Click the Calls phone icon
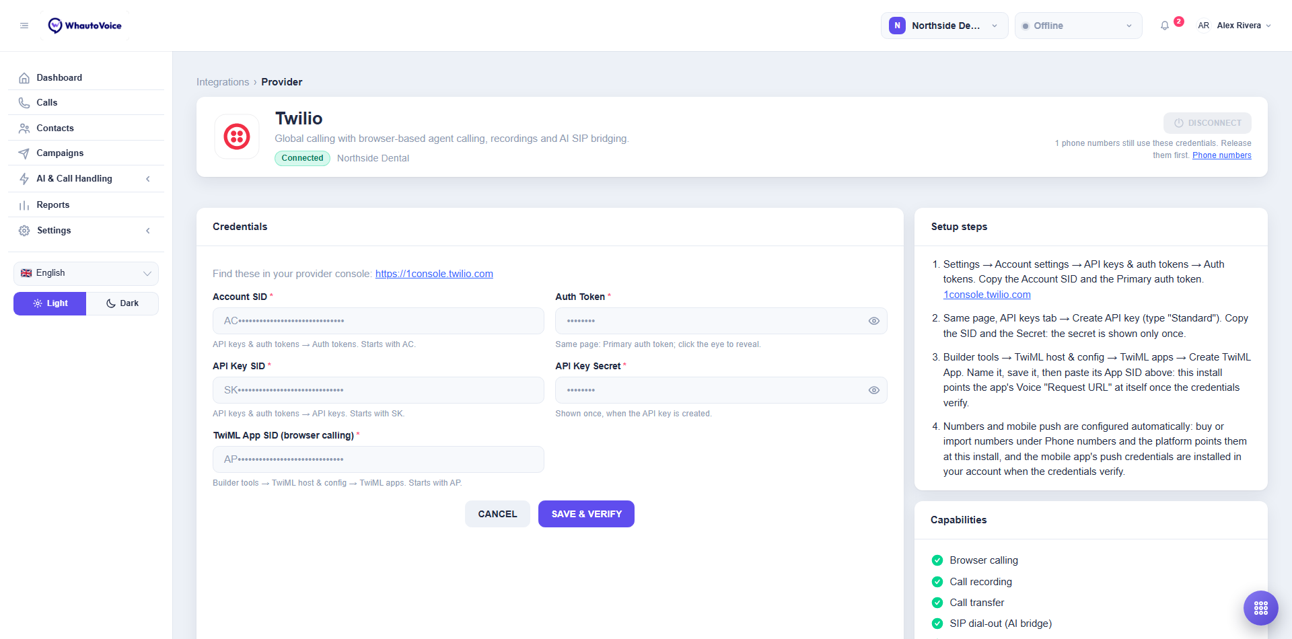Viewport: 1292px width, 639px height. [24, 103]
